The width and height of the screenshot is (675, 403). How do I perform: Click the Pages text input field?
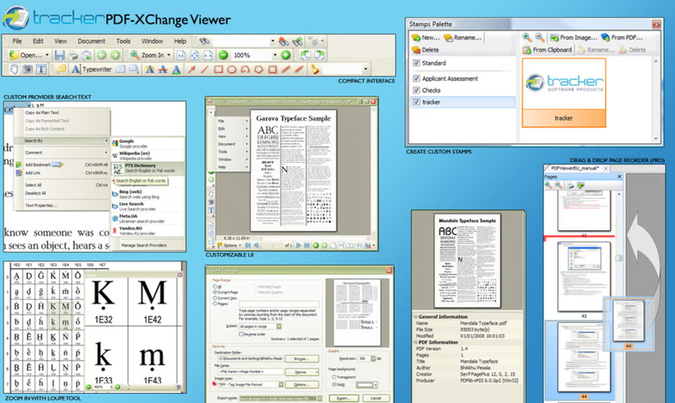pyautogui.click(x=279, y=304)
